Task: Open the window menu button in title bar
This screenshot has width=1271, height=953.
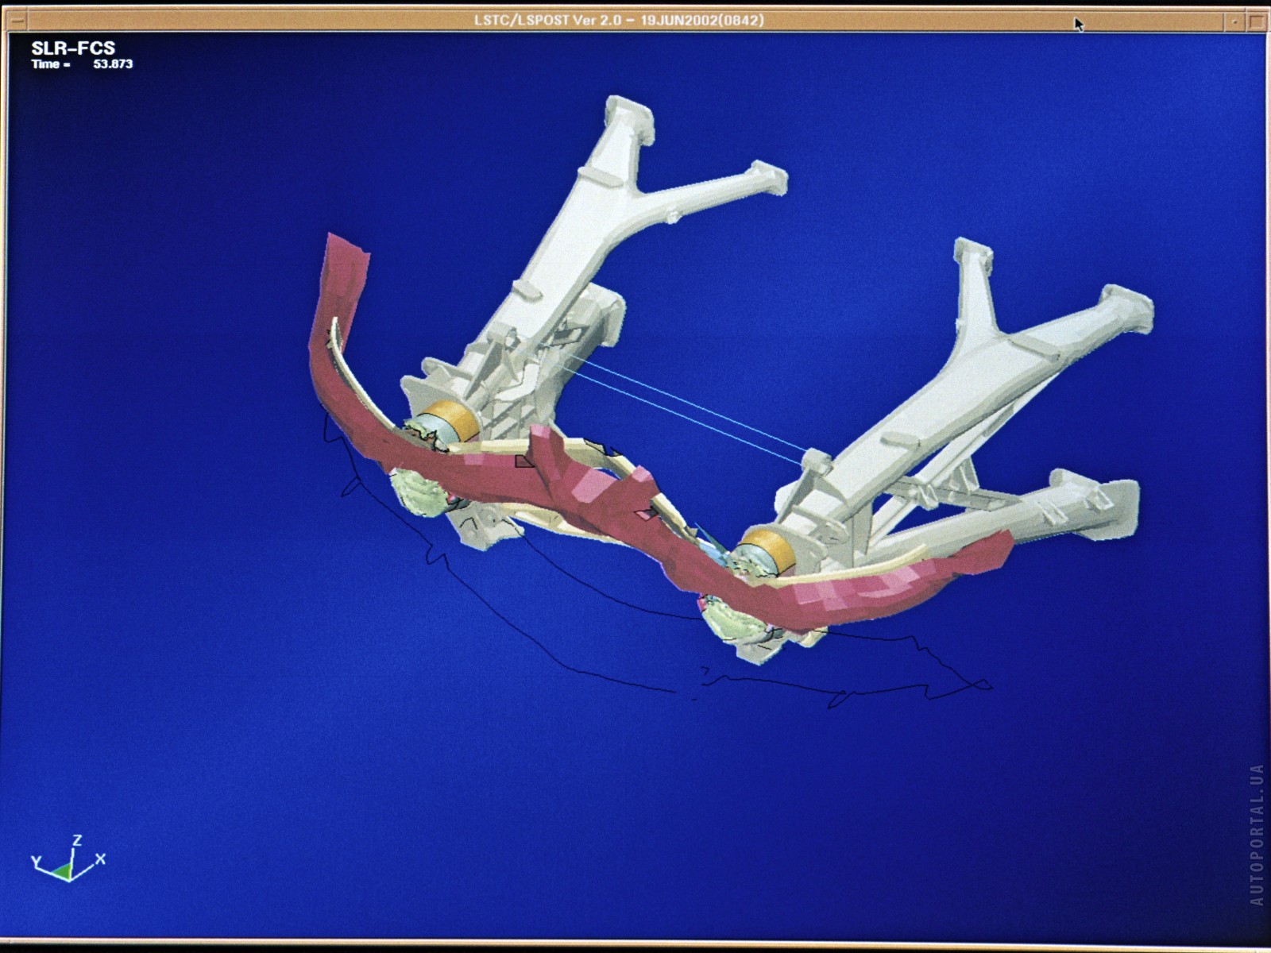Action: (15, 20)
